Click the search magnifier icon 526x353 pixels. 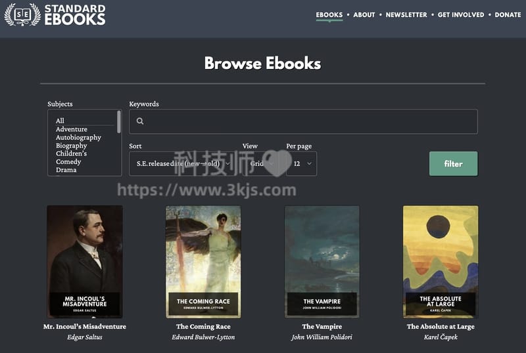tap(140, 121)
